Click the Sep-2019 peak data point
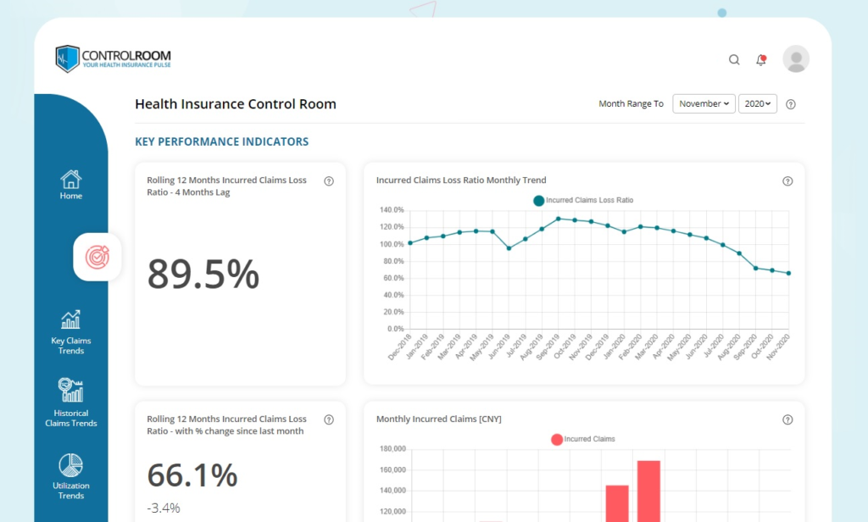 558,219
